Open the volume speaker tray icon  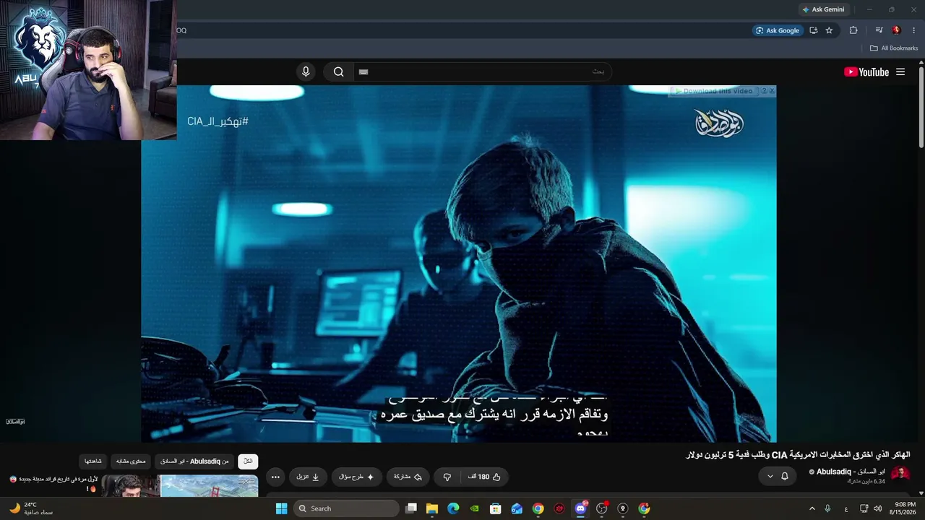(878, 508)
